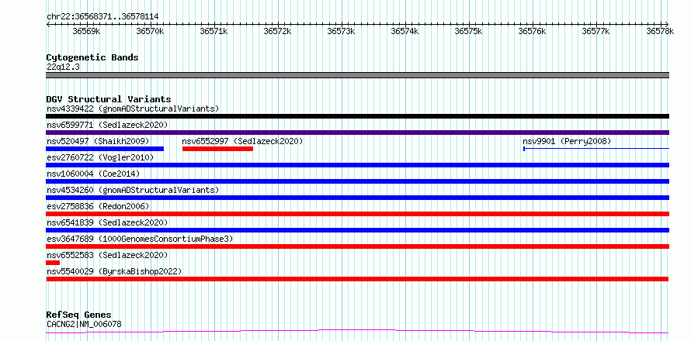This screenshot has width=691, height=341.
Task: Click the esv2760722 (Vogler2010) label
Action: coord(100,157)
